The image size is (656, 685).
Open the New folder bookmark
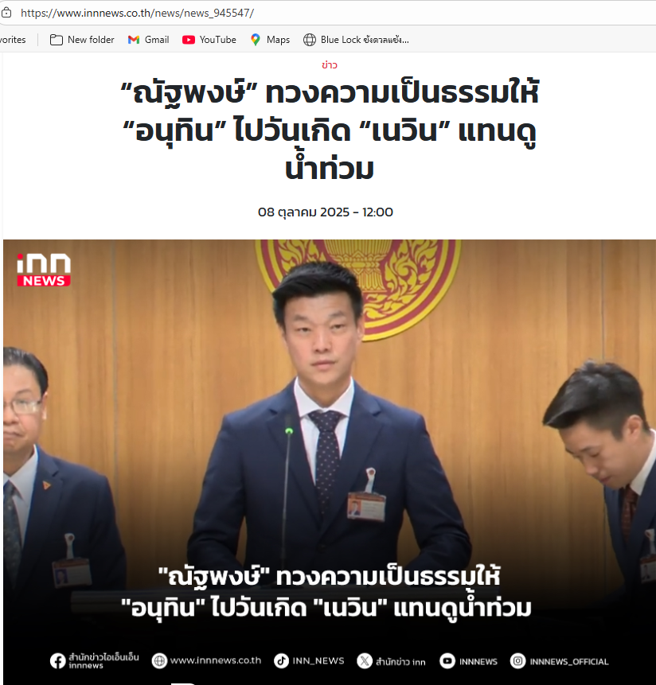coord(82,40)
